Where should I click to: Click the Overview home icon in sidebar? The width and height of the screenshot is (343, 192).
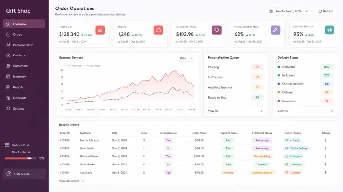click(8, 24)
